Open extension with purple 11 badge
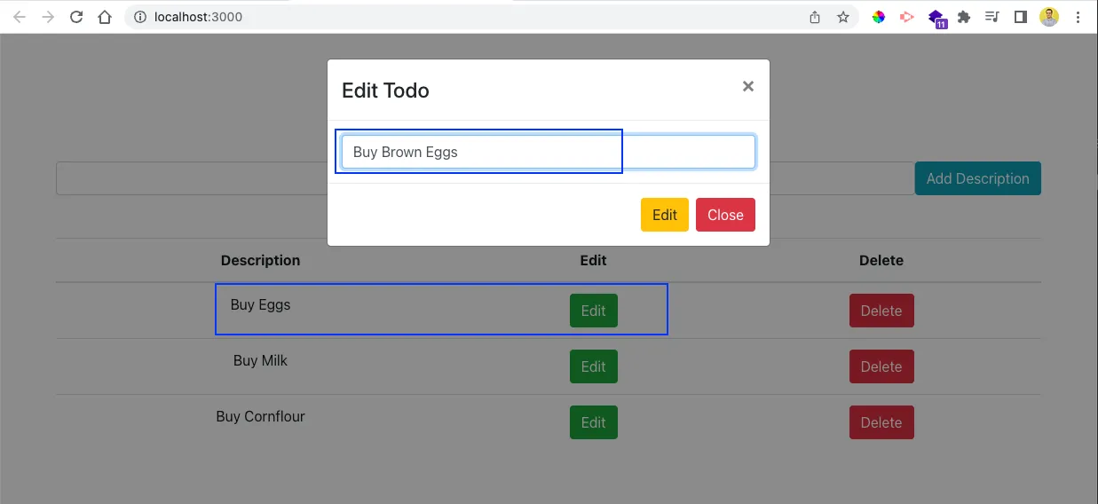The width and height of the screenshot is (1098, 504). (936, 19)
